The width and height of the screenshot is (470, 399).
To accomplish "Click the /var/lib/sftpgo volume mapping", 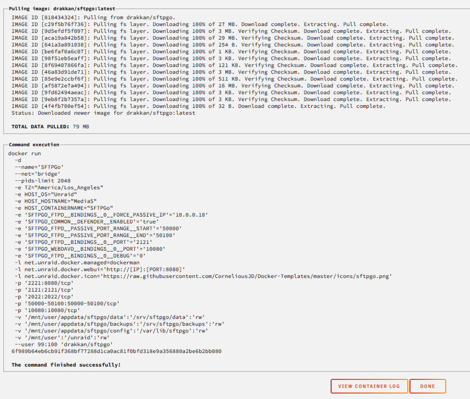I will 111,331.
